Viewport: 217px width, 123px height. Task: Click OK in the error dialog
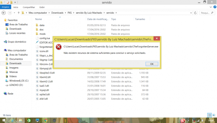152,64
